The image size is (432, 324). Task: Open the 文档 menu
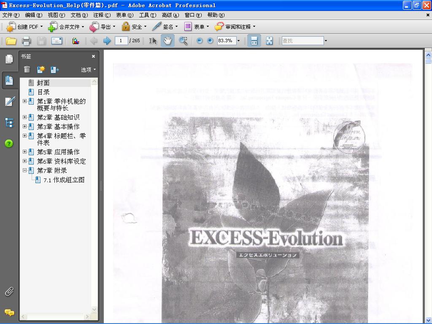[x=79, y=15]
